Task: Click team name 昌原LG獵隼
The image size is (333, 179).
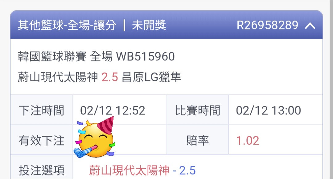Action: 151,77
